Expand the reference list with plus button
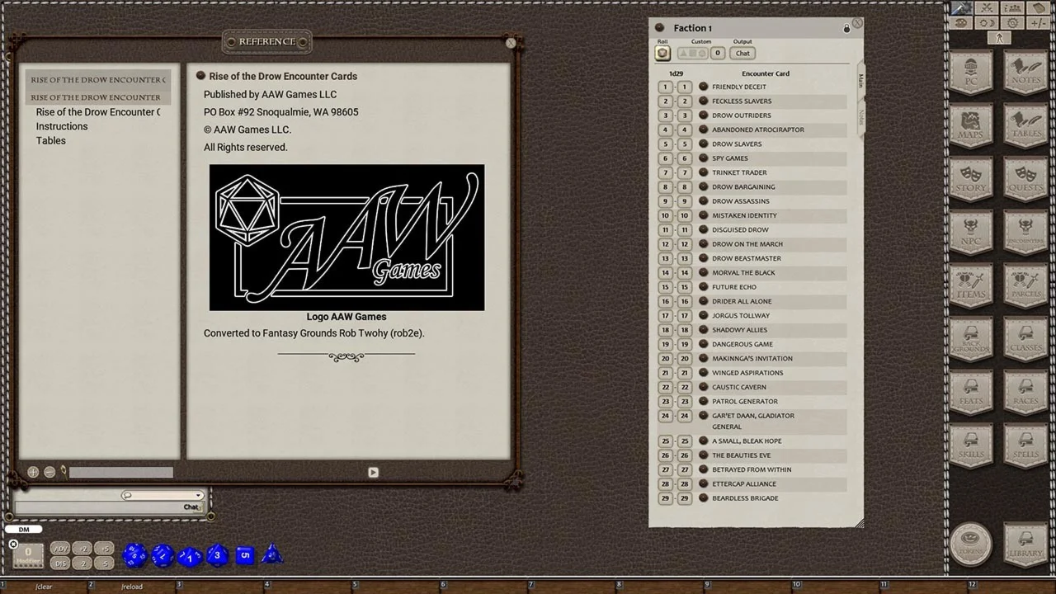The width and height of the screenshot is (1056, 594). 33,472
